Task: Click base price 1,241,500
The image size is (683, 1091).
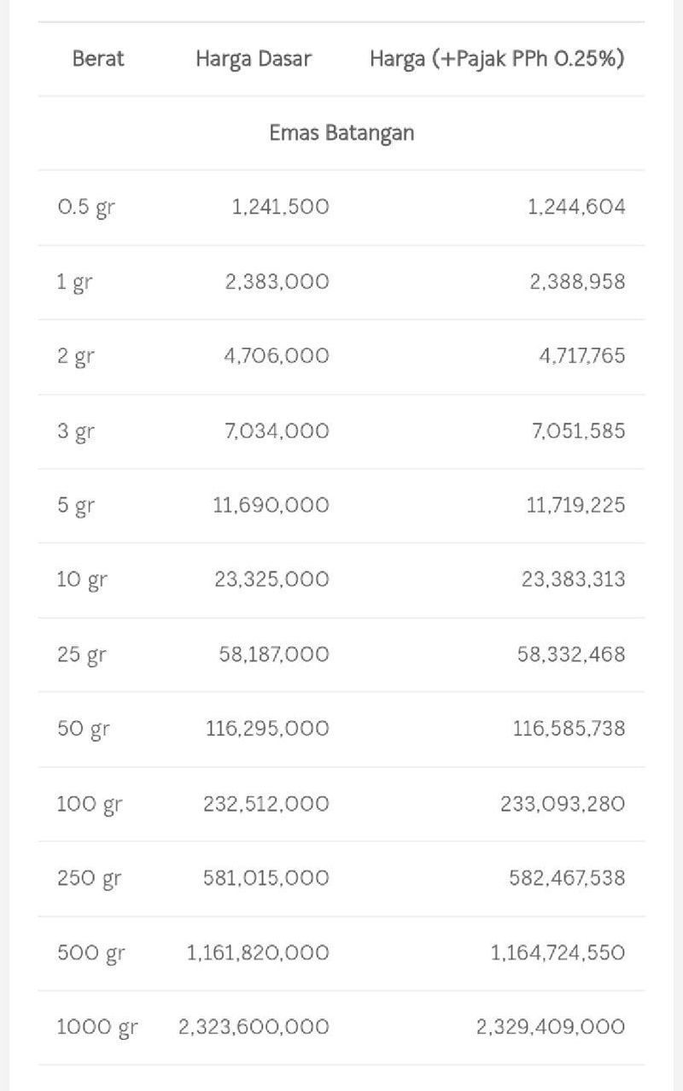Action: 280,208
